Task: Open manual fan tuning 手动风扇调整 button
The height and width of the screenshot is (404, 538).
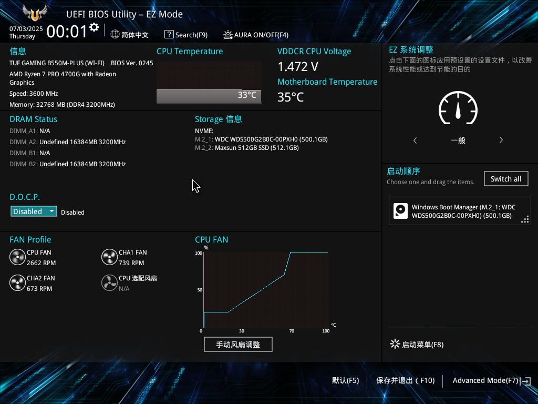Action: point(238,345)
